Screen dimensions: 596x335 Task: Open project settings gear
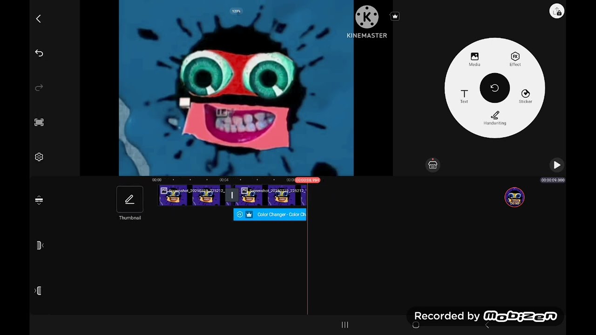click(39, 157)
